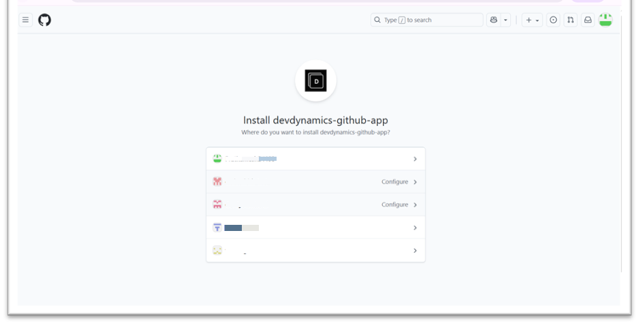Viewport: 639px width, 325px height.
Task: Click the chevron on green-avatar row
Action: click(x=415, y=159)
